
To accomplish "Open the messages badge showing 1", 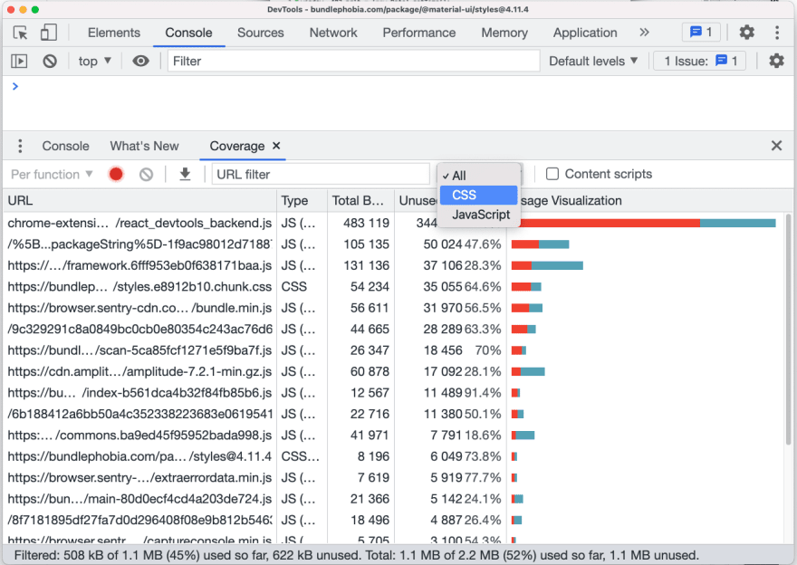I will click(701, 33).
